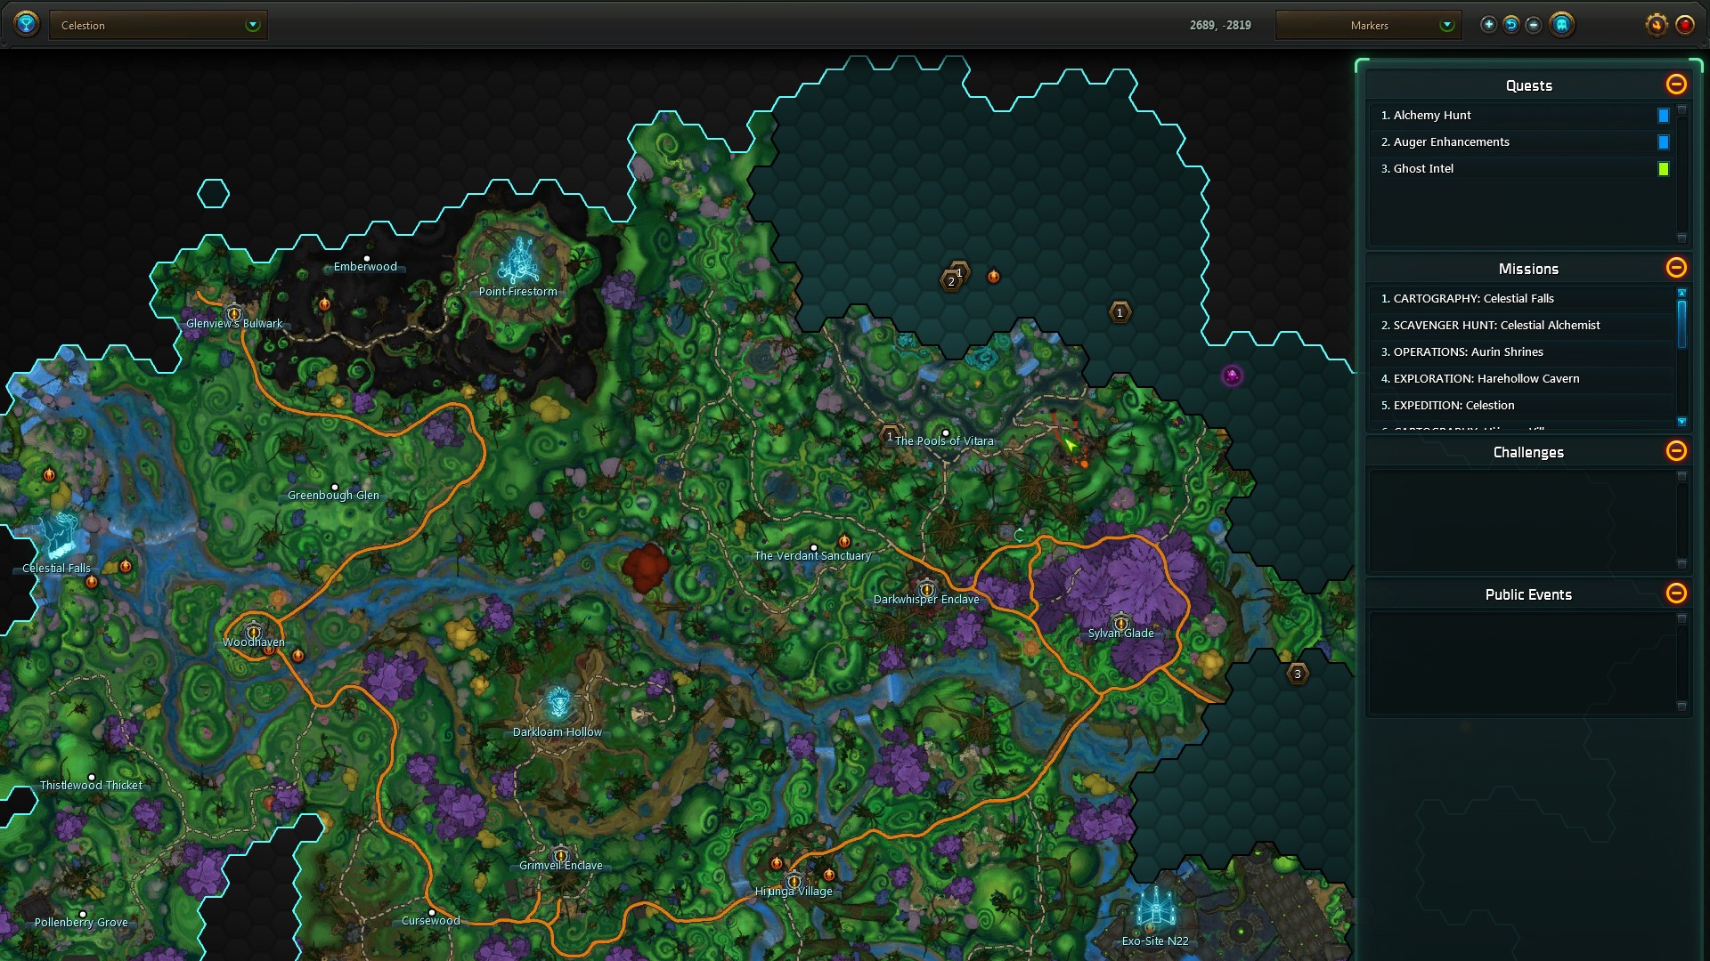Click Glenview's Bulwark settlement marker icon
1710x961 pixels.
234,313
